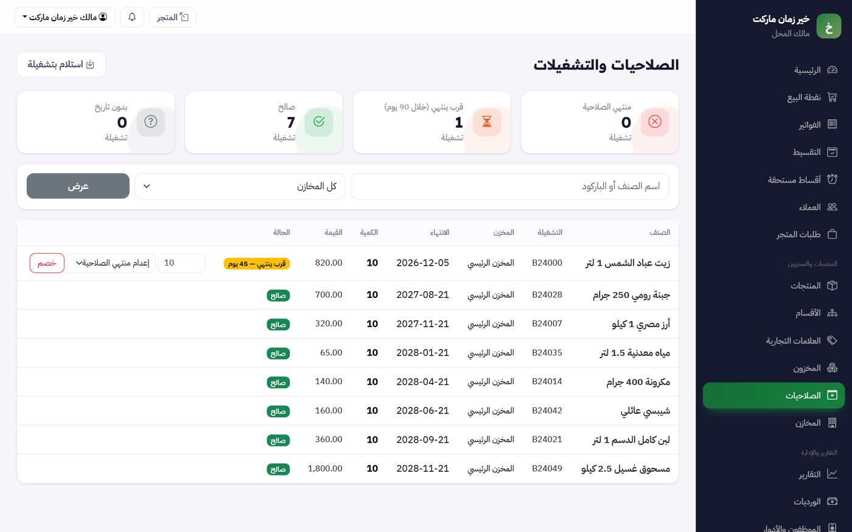Click the value 1,800.00
The height and width of the screenshot is (532, 852).
coord(325,469)
